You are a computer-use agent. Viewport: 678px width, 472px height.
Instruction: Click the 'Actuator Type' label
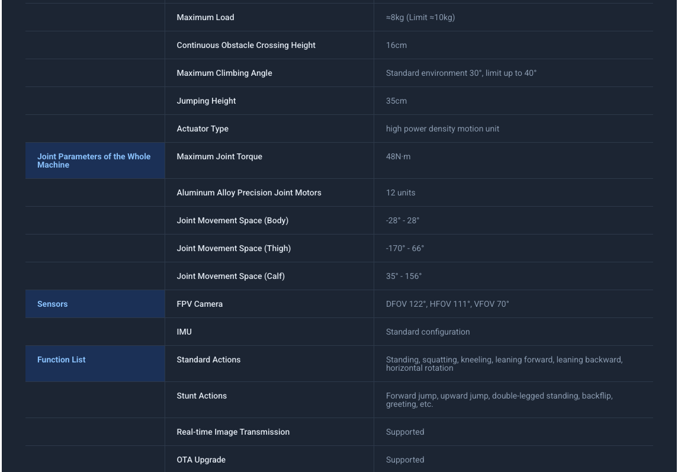tap(203, 129)
